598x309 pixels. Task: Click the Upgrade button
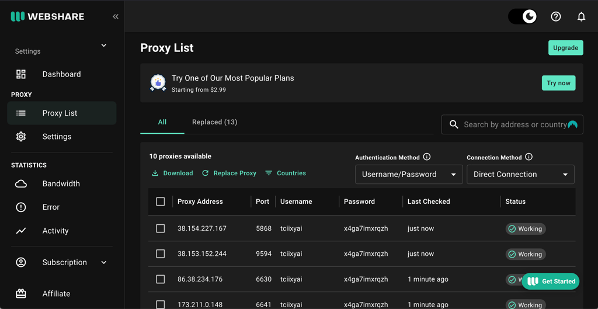coord(565,48)
